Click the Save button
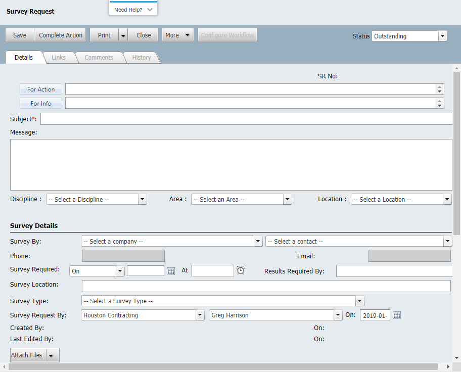The width and height of the screenshot is (461, 372). point(20,35)
